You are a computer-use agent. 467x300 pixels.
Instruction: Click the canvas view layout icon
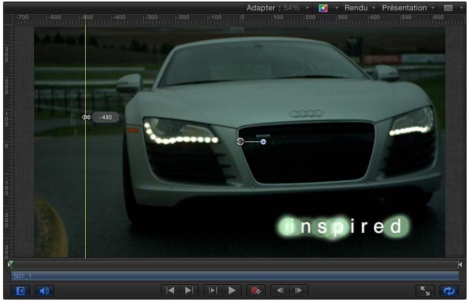coord(448,8)
